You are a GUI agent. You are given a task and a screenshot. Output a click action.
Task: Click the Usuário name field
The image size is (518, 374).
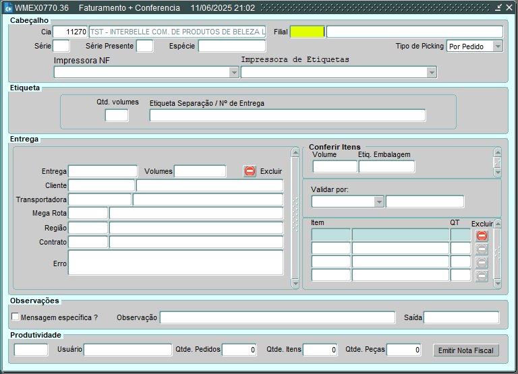tap(128, 350)
